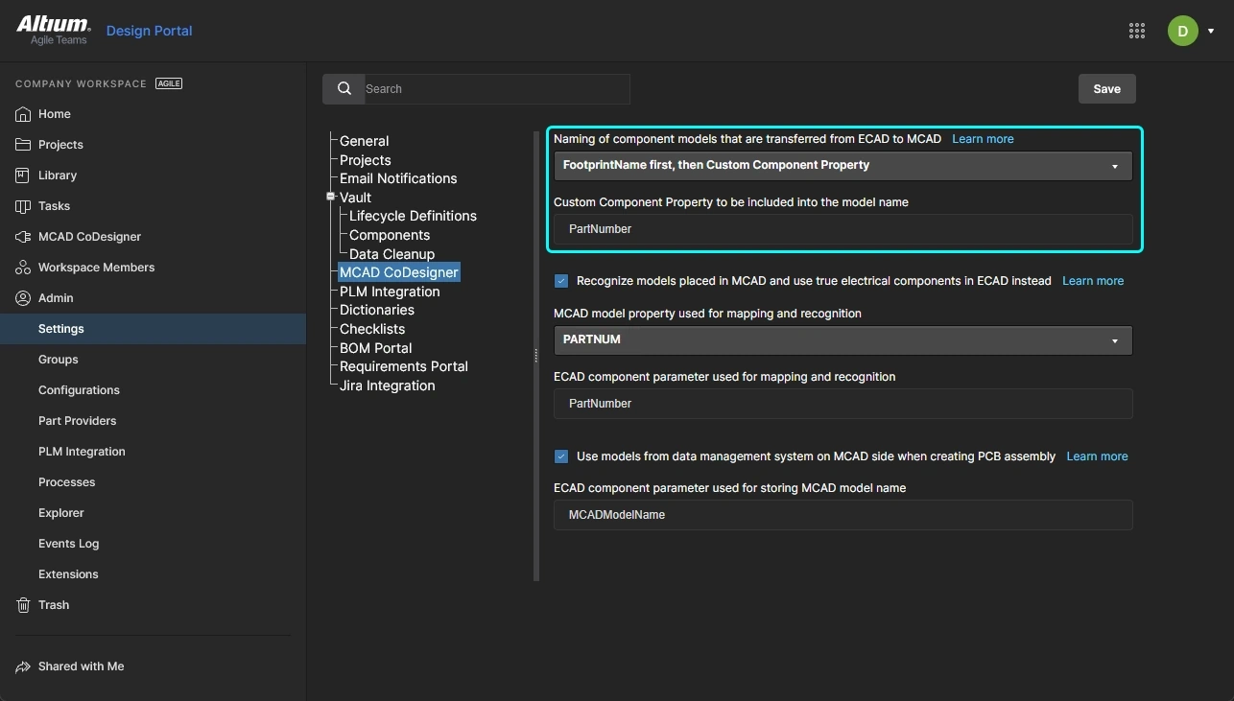Open the Explorer section in Admin menu

60,513
